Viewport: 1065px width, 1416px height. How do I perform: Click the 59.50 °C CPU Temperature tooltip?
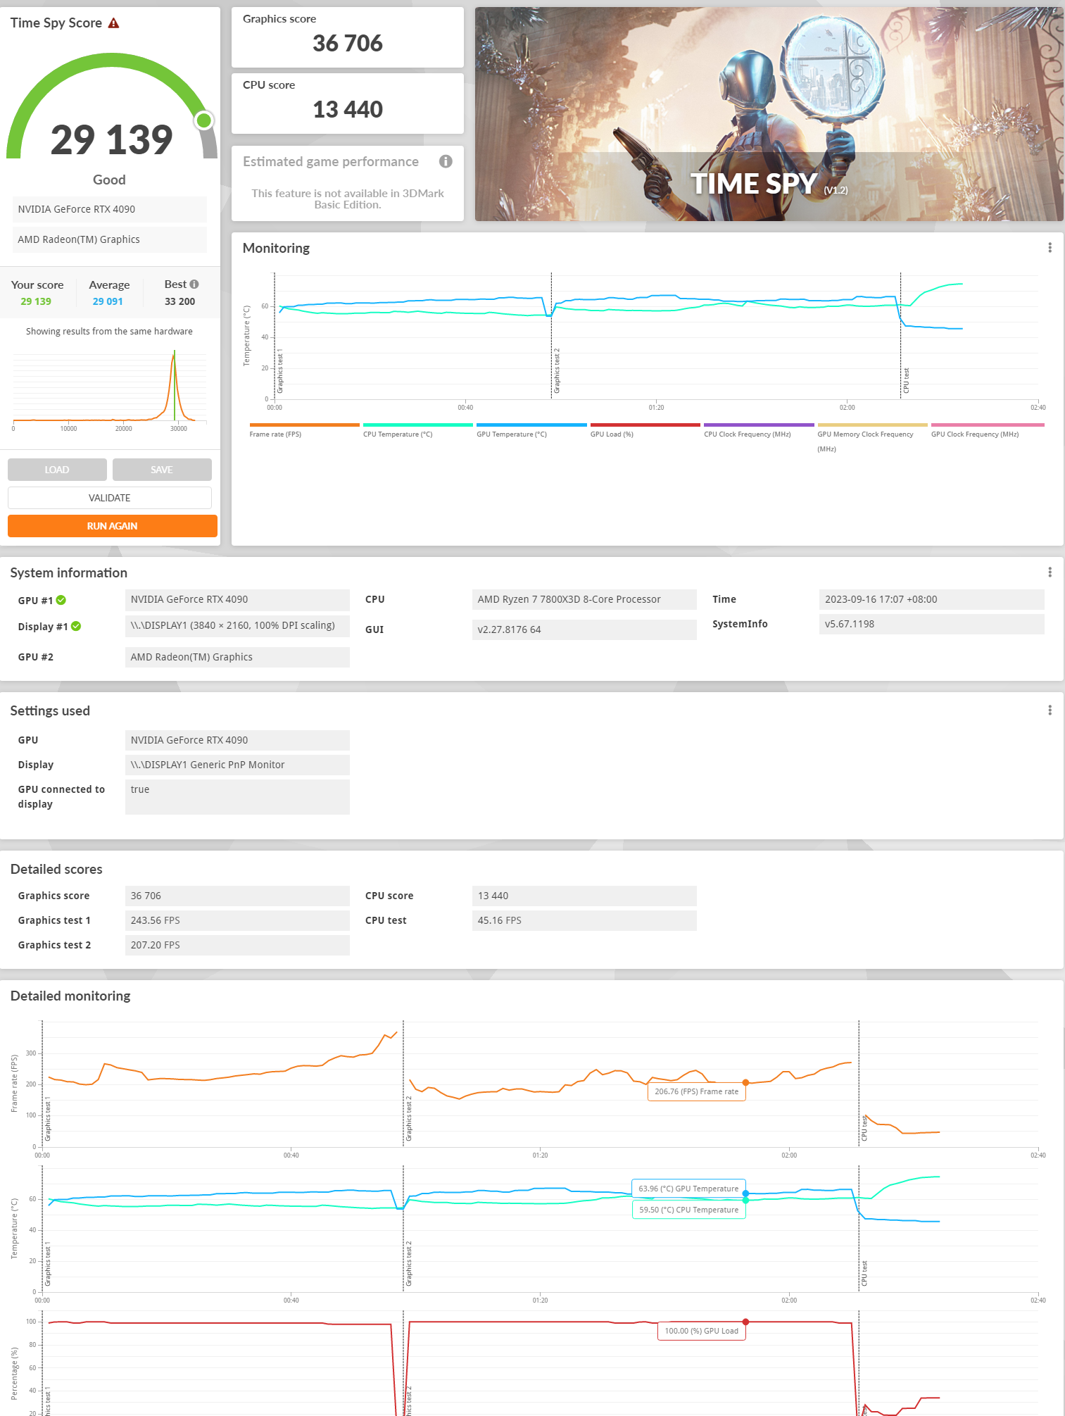tap(689, 1210)
